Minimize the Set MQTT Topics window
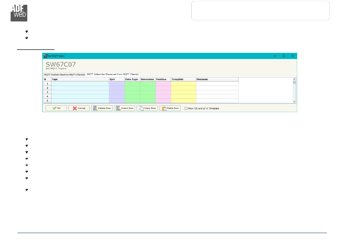The width and height of the screenshot is (346, 240). (275, 56)
